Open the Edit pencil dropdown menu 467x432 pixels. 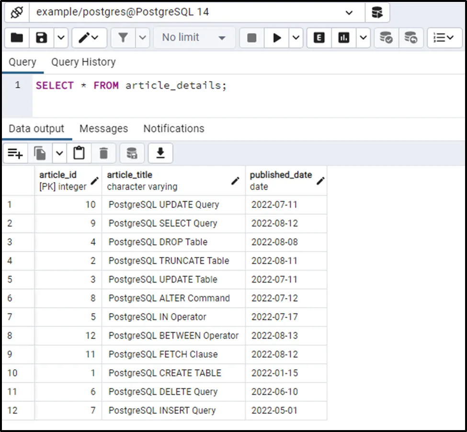pyautogui.click(x=89, y=38)
